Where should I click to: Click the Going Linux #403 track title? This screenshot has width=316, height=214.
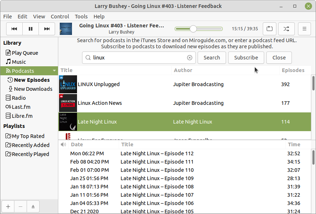[x=122, y=26]
